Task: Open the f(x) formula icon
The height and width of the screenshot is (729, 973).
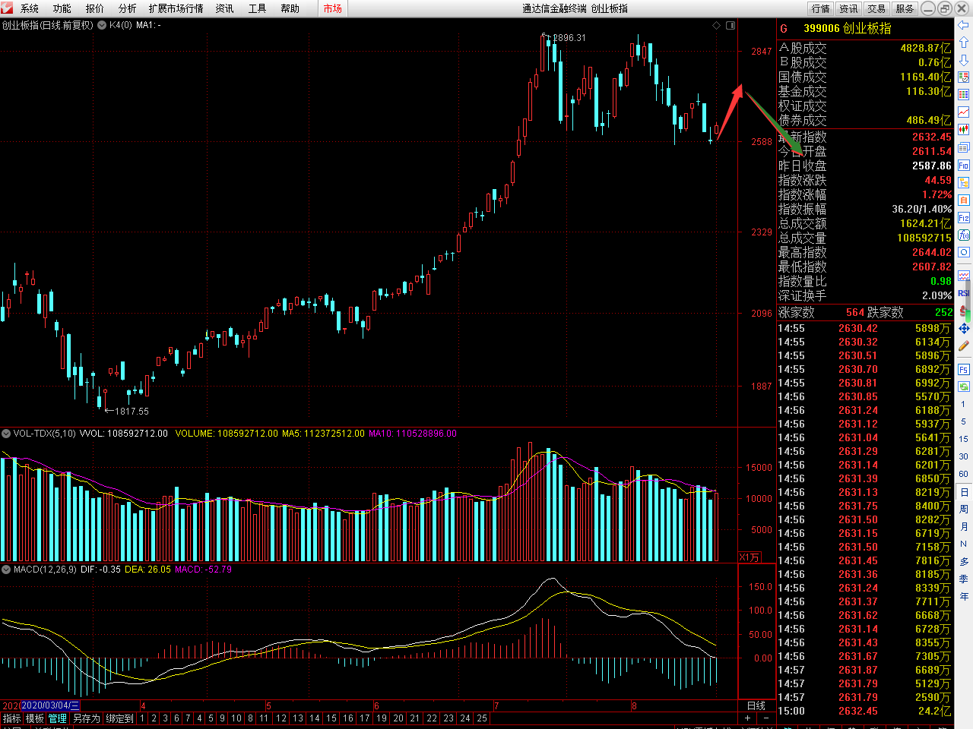Action: pos(963,235)
